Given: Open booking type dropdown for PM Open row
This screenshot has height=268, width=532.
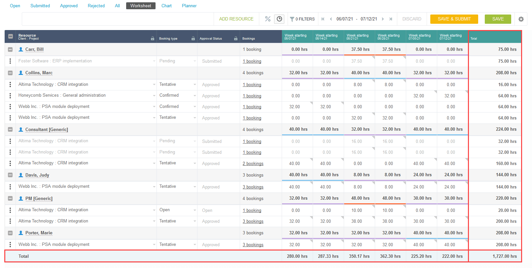Looking at the screenshot, I should (195, 210).
